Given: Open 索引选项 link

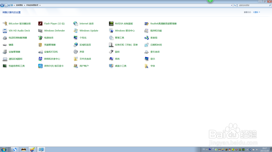Looking at the screenshot, I should coord(155,52).
